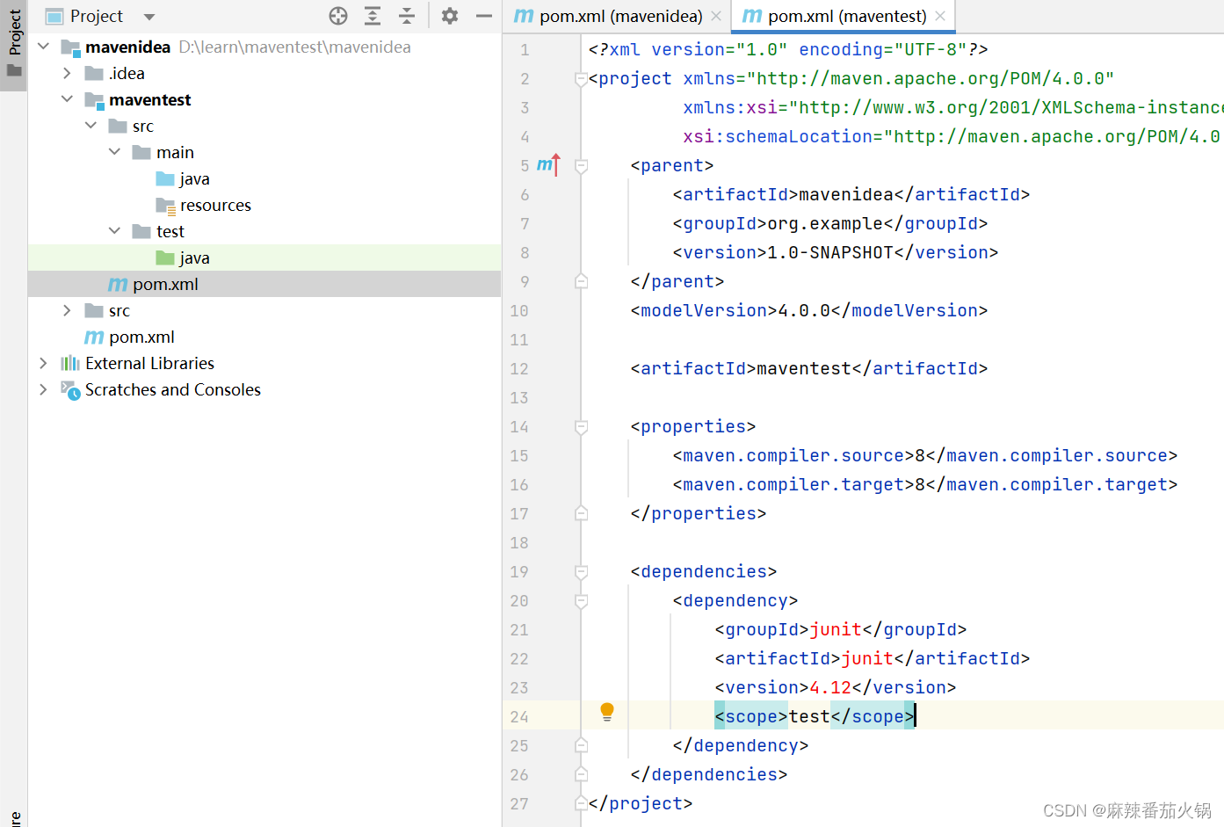Select the green java test folder
The height and width of the screenshot is (827, 1224).
click(x=165, y=258)
